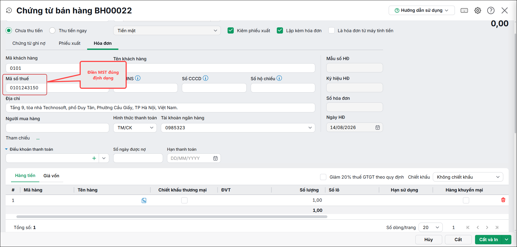The height and width of the screenshot is (247, 517).
Task: Delete row 1 with red trash icon
Action: 503,200
